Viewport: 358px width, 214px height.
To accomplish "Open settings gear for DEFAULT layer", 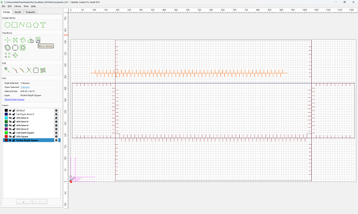I will (56, 111).
